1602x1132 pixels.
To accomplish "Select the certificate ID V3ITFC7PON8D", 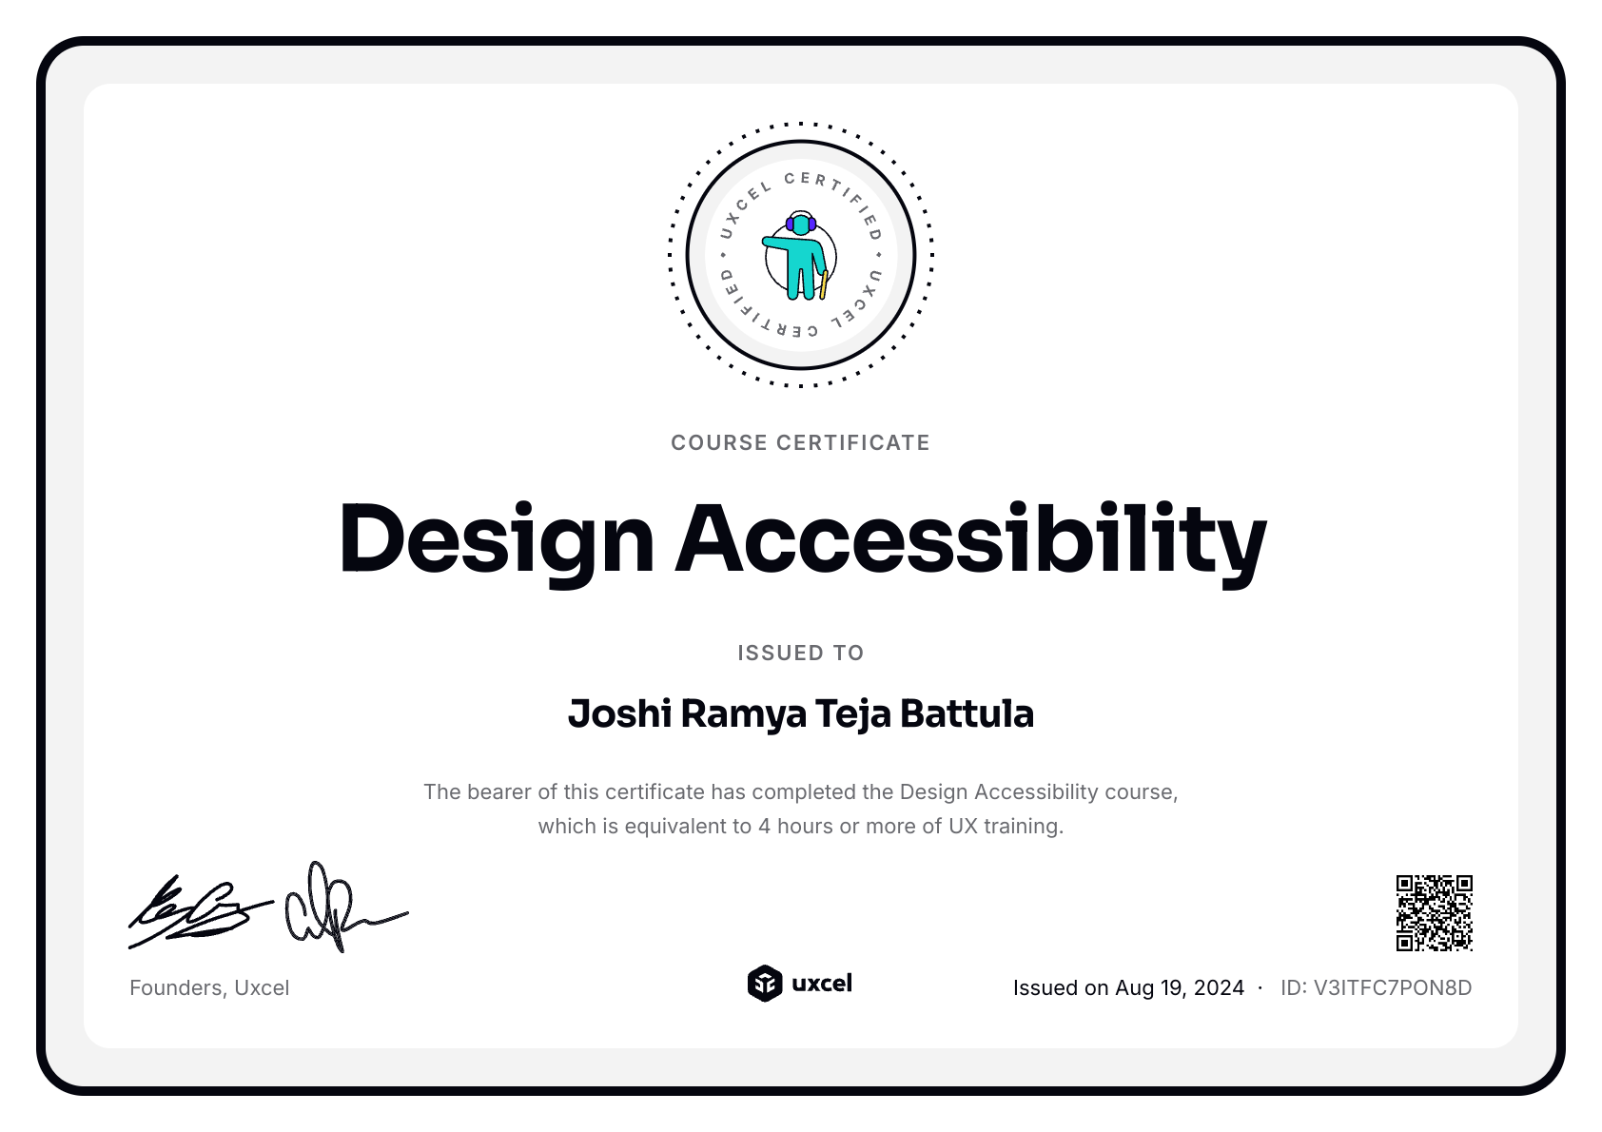I will (1376, 987).
